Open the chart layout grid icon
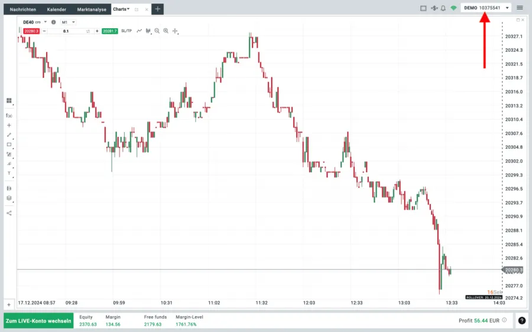 click(x=9, y=101)
